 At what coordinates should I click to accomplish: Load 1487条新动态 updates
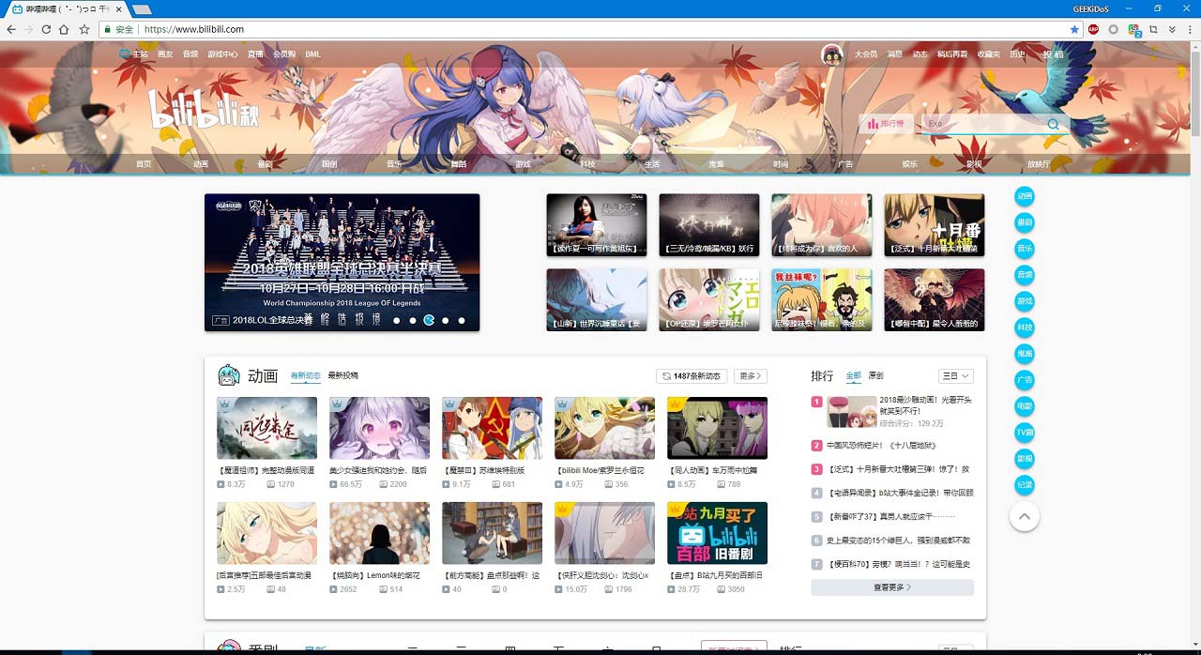pyautogui.click(x=692, y=375)
